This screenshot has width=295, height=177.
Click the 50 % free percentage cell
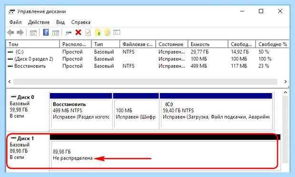click(x=264, y=52)
